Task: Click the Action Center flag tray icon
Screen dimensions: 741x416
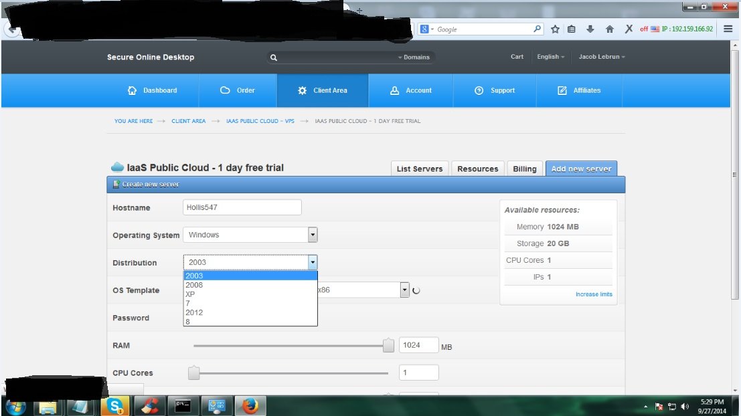Action: [x=659, y=407]
